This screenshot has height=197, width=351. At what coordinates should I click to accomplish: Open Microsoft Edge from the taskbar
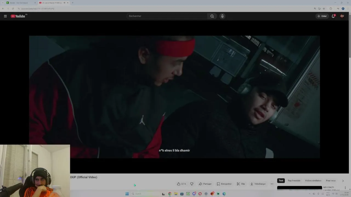[224, 194]
